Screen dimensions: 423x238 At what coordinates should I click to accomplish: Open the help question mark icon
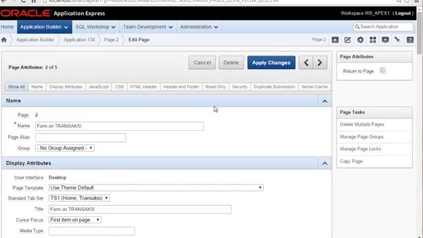410,40
